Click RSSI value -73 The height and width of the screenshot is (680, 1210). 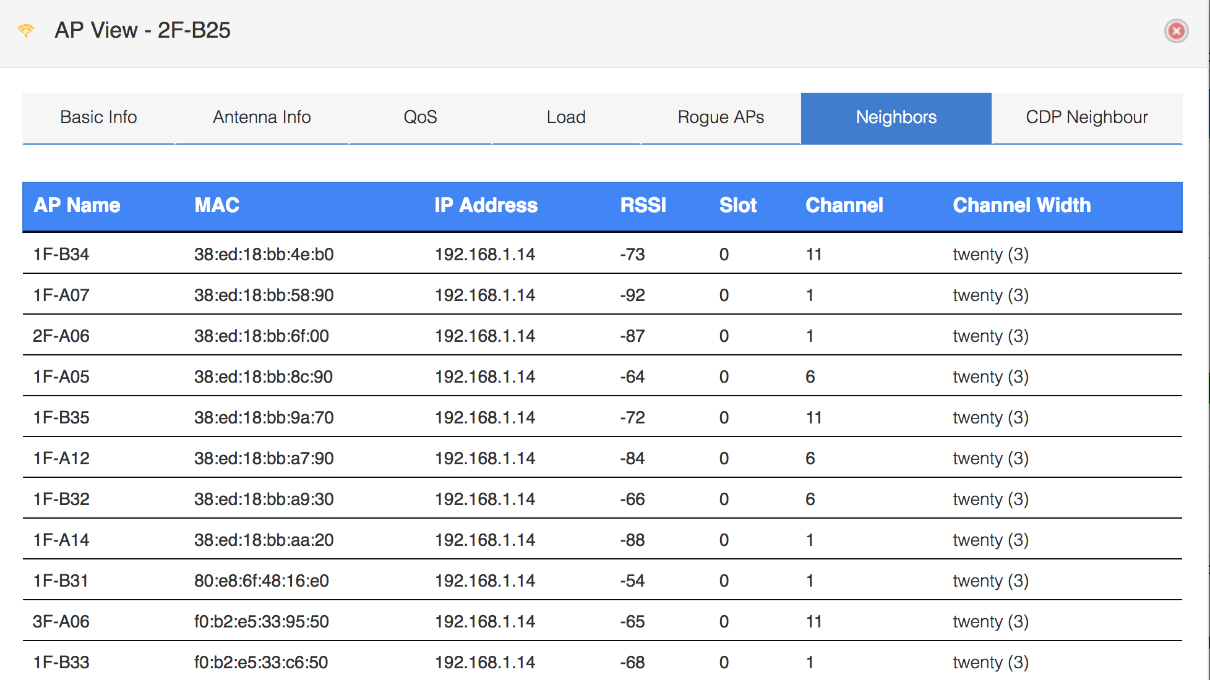click(632, 254)
